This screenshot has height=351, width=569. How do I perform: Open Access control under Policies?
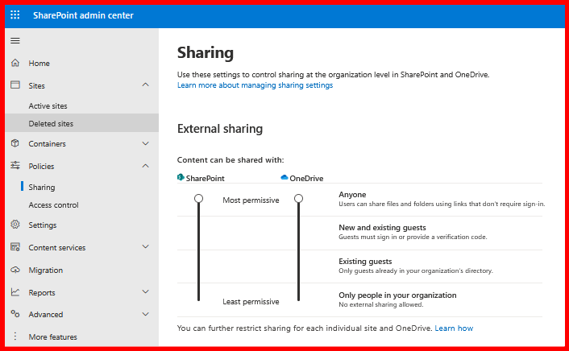pyautogui.click(x=53, y=205)
